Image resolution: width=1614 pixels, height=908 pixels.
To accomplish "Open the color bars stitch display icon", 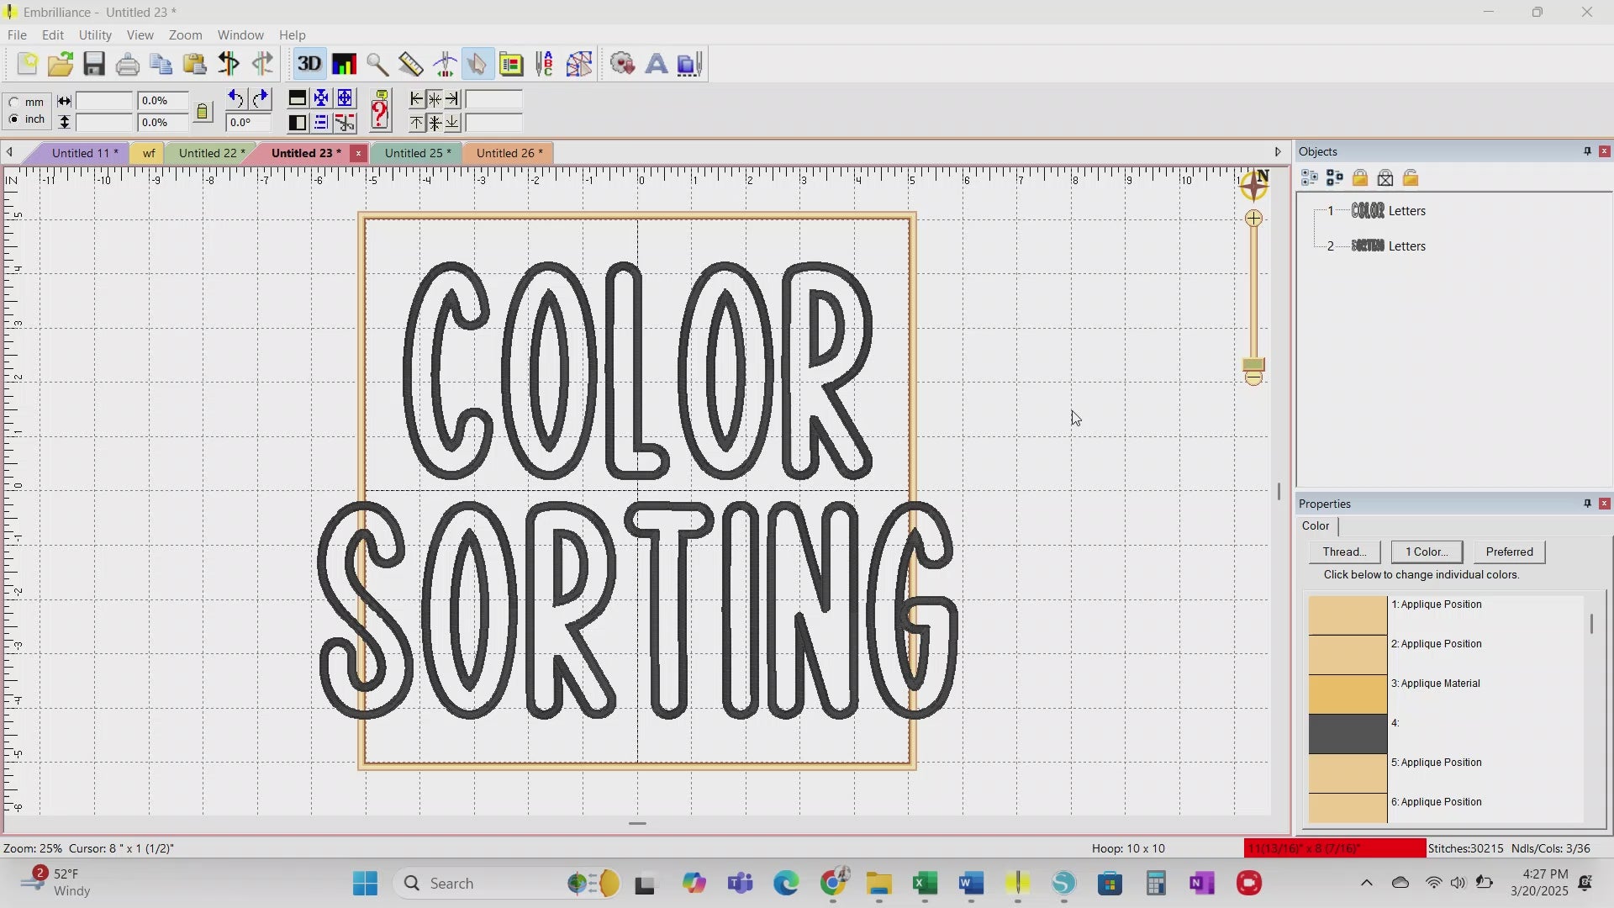I will click(x=344, y=64).
